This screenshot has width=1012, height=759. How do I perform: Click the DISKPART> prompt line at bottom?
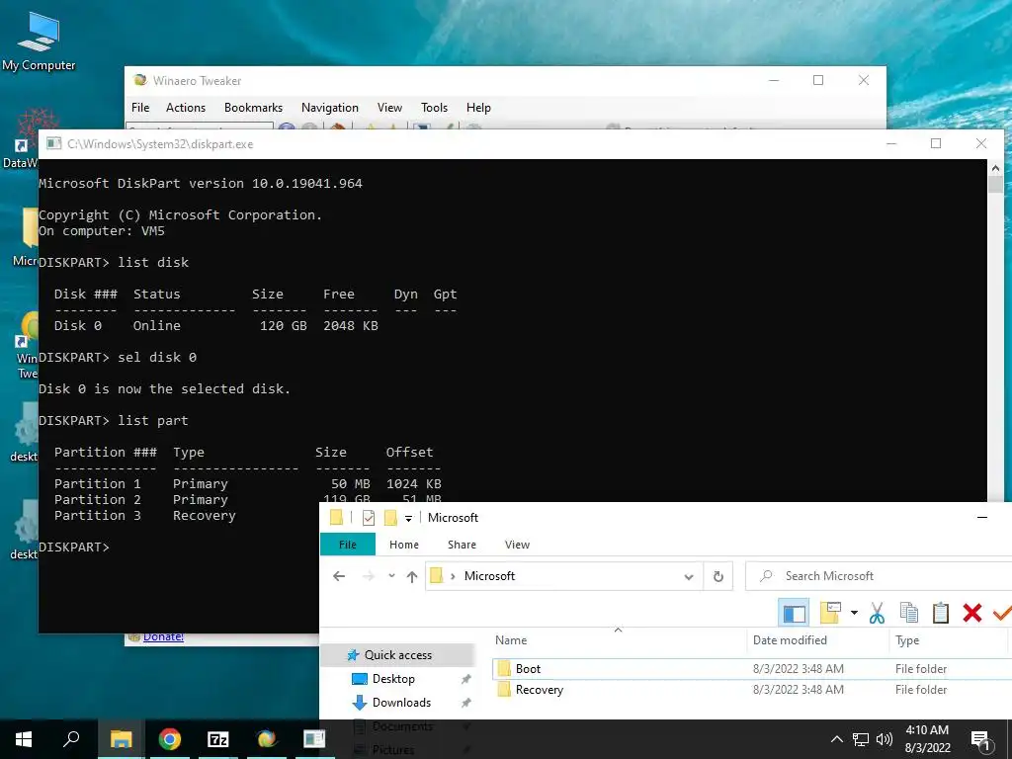(73, 548)
